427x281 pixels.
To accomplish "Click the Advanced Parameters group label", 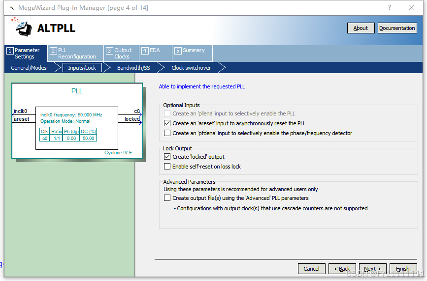I will (x=189, y=182).
